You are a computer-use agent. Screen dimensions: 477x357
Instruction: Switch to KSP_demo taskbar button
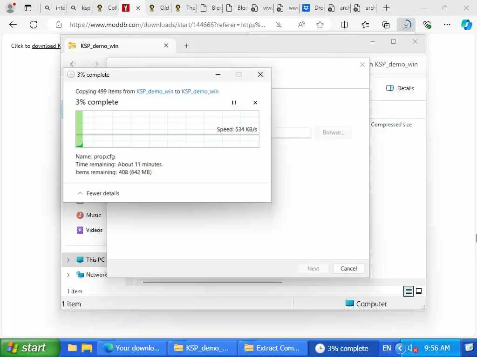click(202, 348)
